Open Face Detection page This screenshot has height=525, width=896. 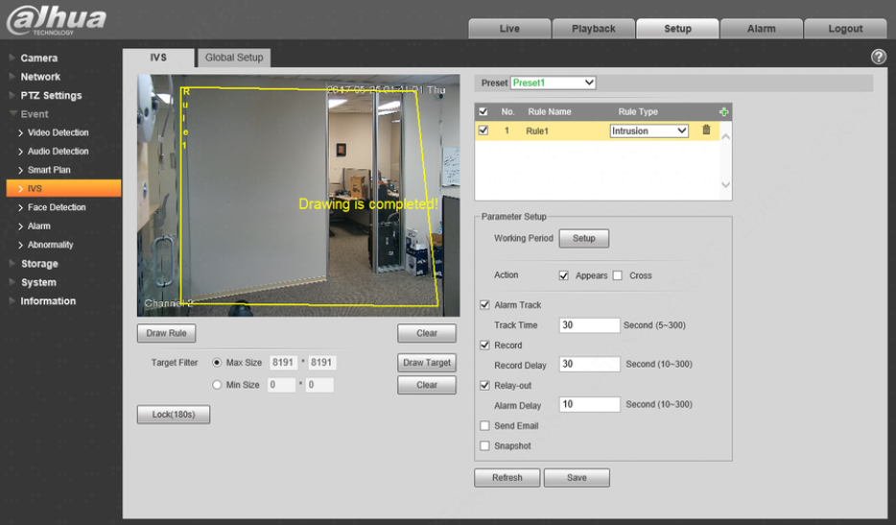(56, 207)
